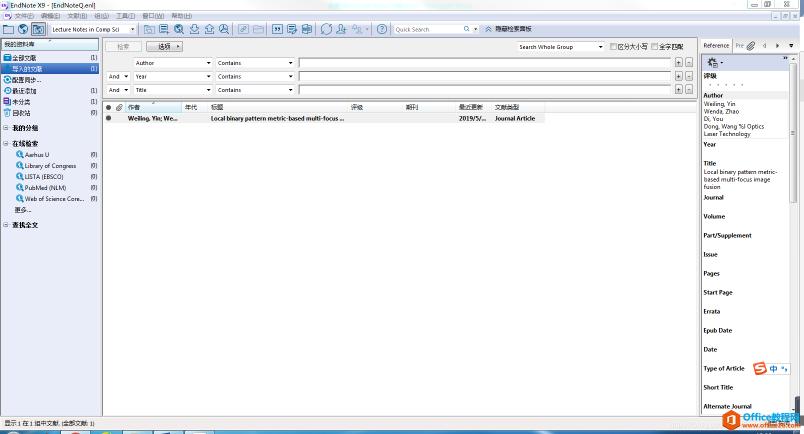Click the Go to Word Processor icon
The image size is (804, 434).
click(x=306, y=29)
